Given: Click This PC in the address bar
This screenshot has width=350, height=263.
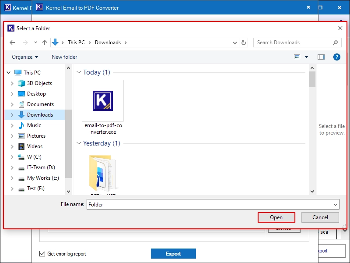Looking at the screenshot, I should [x=76, y=43].
